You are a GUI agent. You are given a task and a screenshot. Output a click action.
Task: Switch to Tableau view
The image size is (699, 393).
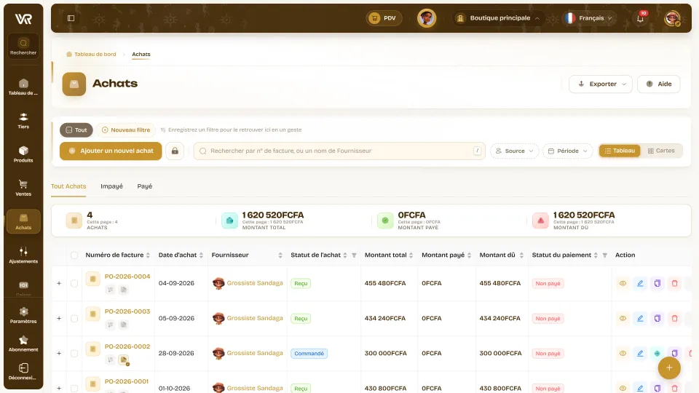coord(620,151)
